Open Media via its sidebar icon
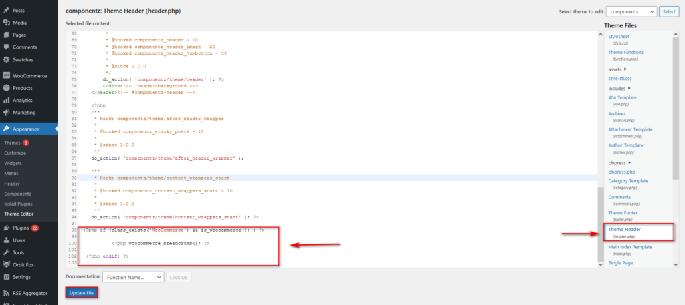 6,23
